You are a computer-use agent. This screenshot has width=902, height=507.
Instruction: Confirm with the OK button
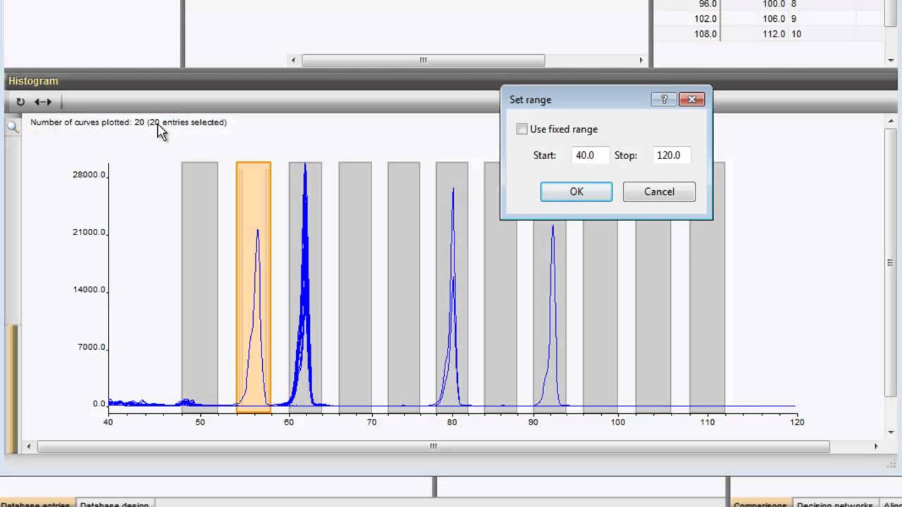[x=576, y=192]
